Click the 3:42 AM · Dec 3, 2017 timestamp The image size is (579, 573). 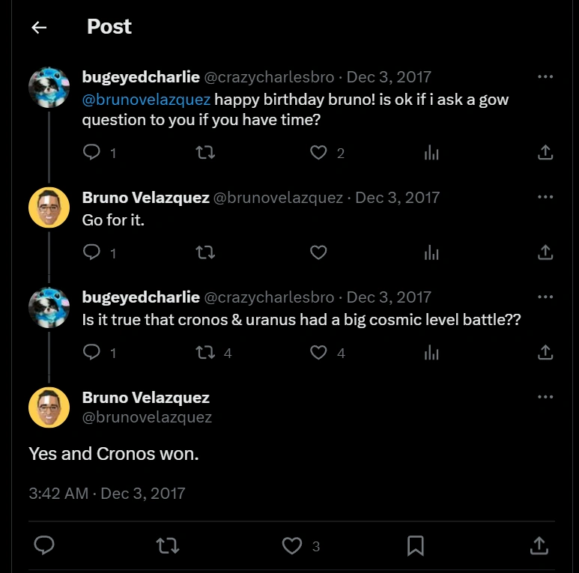coord(106,494)
